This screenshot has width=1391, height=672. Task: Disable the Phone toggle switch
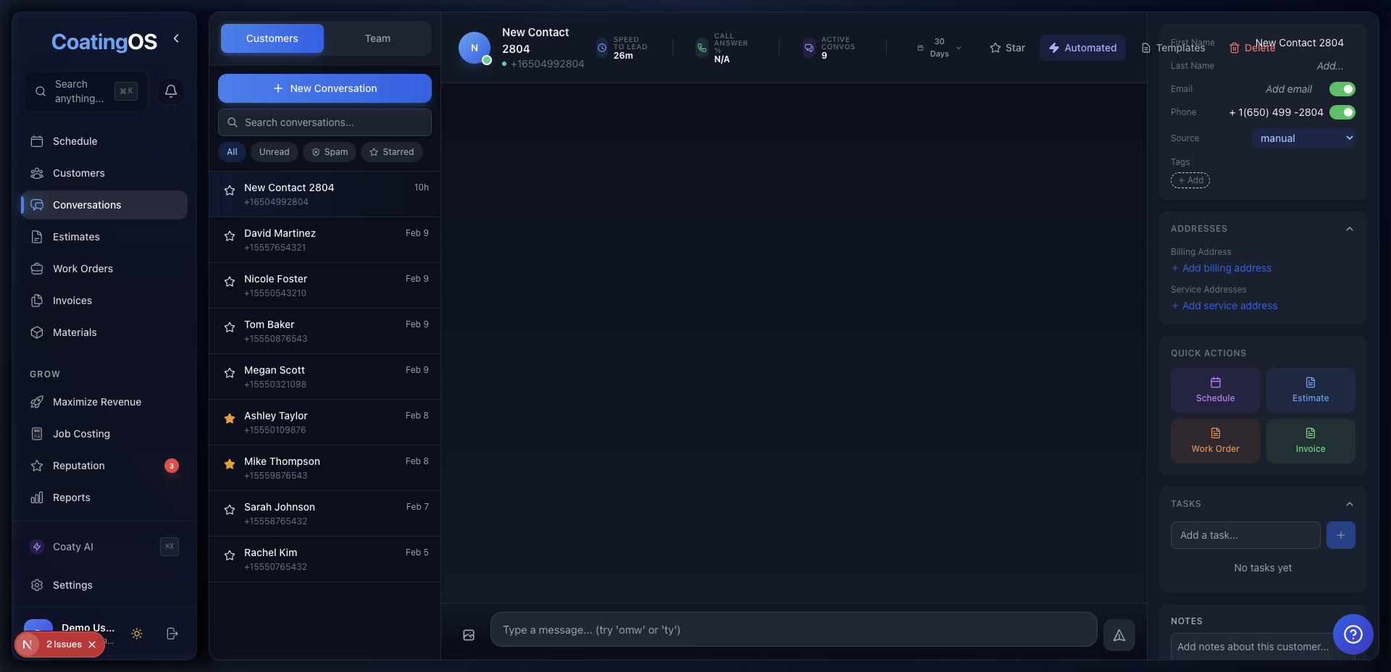1342,112
